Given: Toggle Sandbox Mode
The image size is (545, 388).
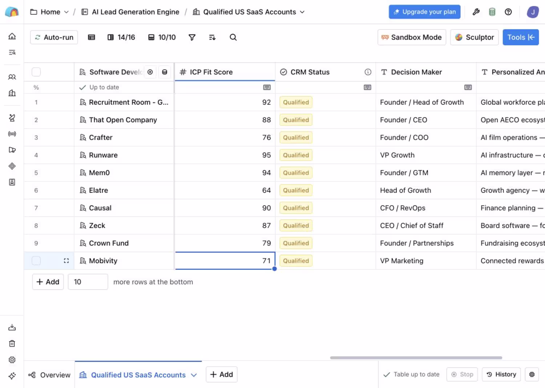Looking at the screenshot, I should (x=412, y=37).
